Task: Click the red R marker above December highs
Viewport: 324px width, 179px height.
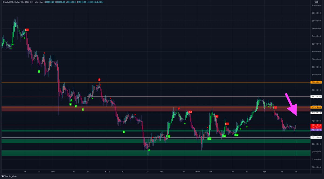Action: coord(99,80)
